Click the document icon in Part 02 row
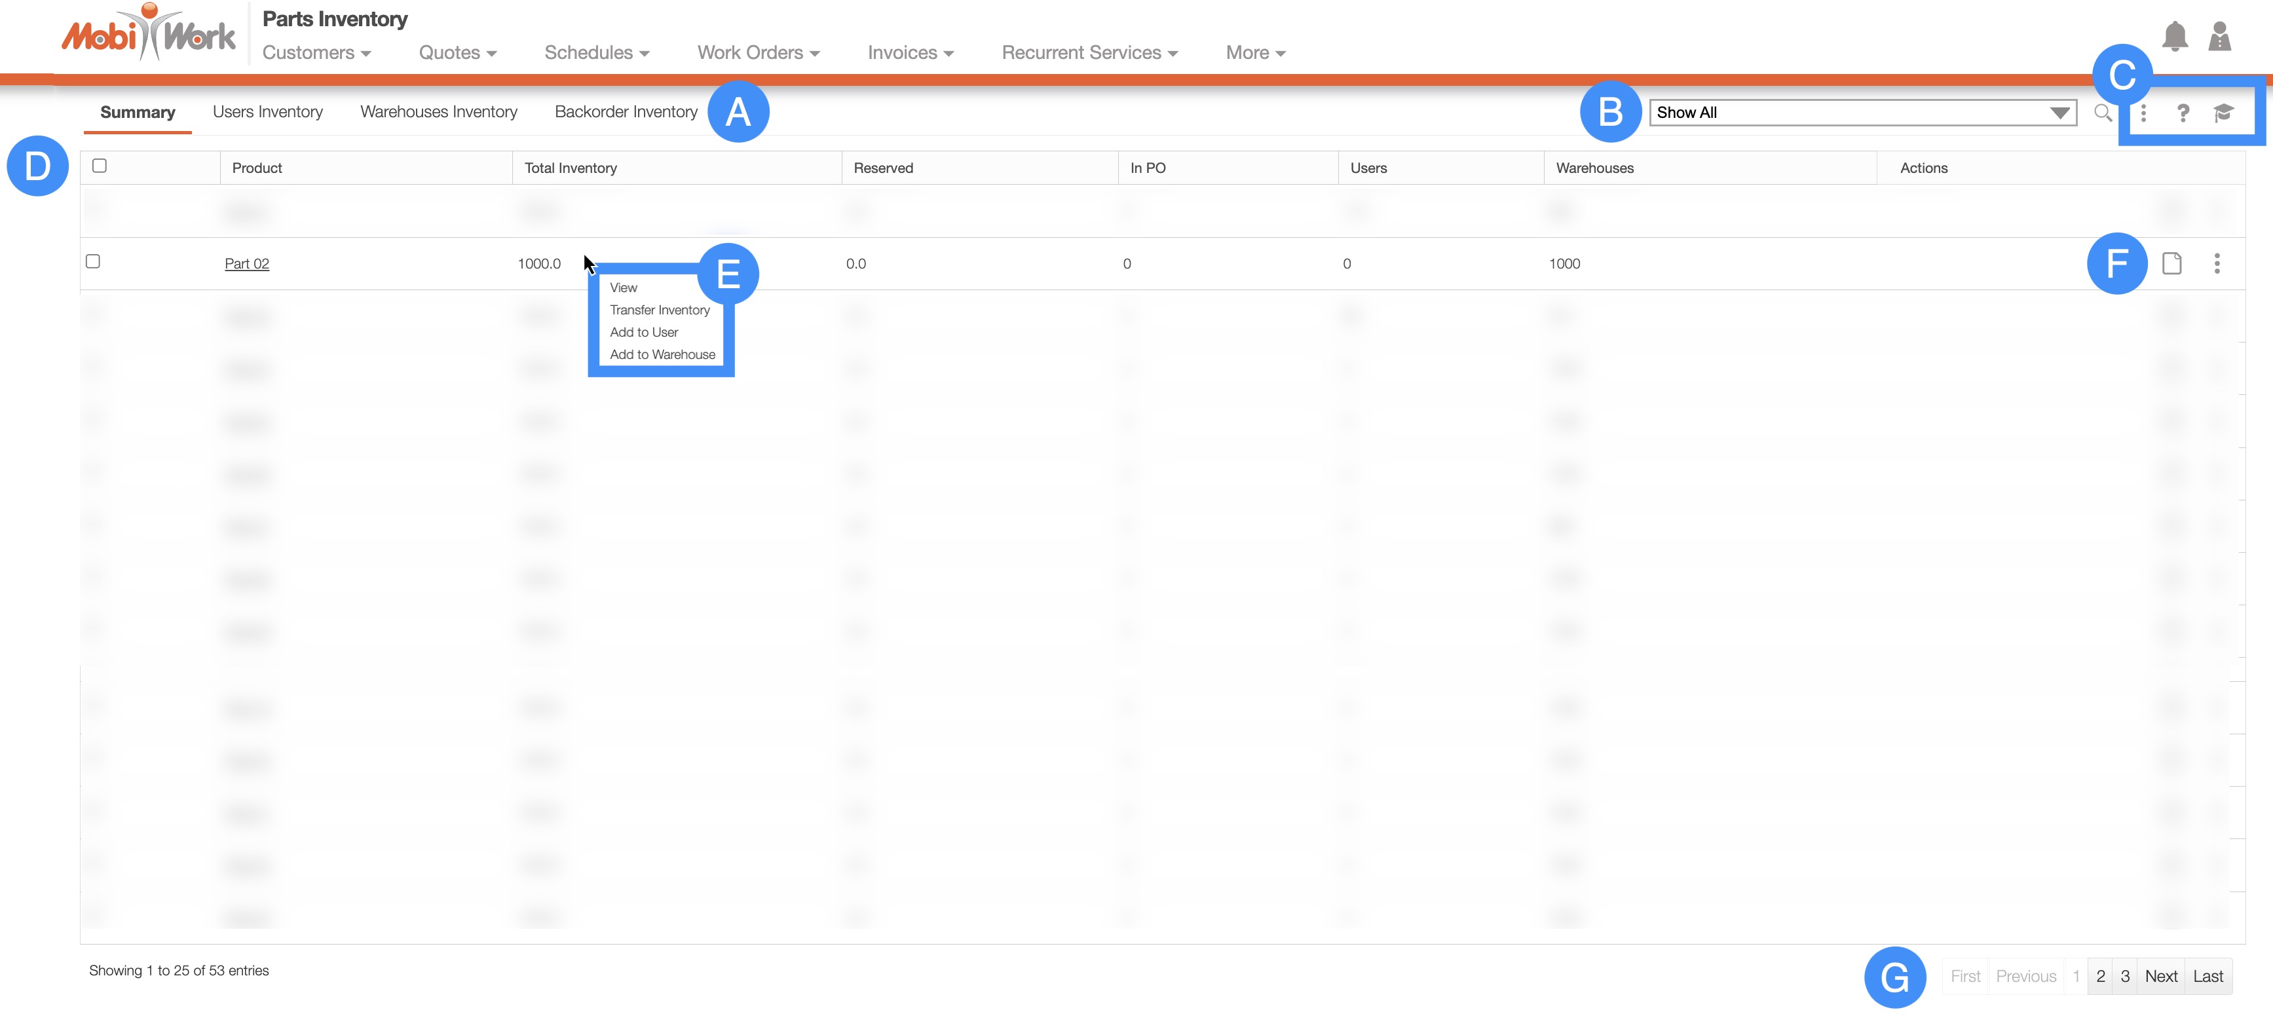The width and height of the screenshot is (2273, 1014). tap(2172, 263)
